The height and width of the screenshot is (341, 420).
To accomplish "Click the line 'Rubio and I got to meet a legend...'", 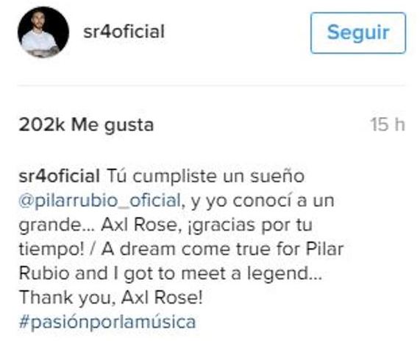I will tap(171, 274).
